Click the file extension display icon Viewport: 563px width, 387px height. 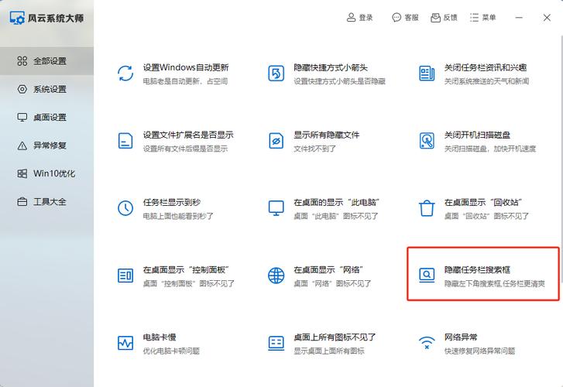click(x=125, y=141)
